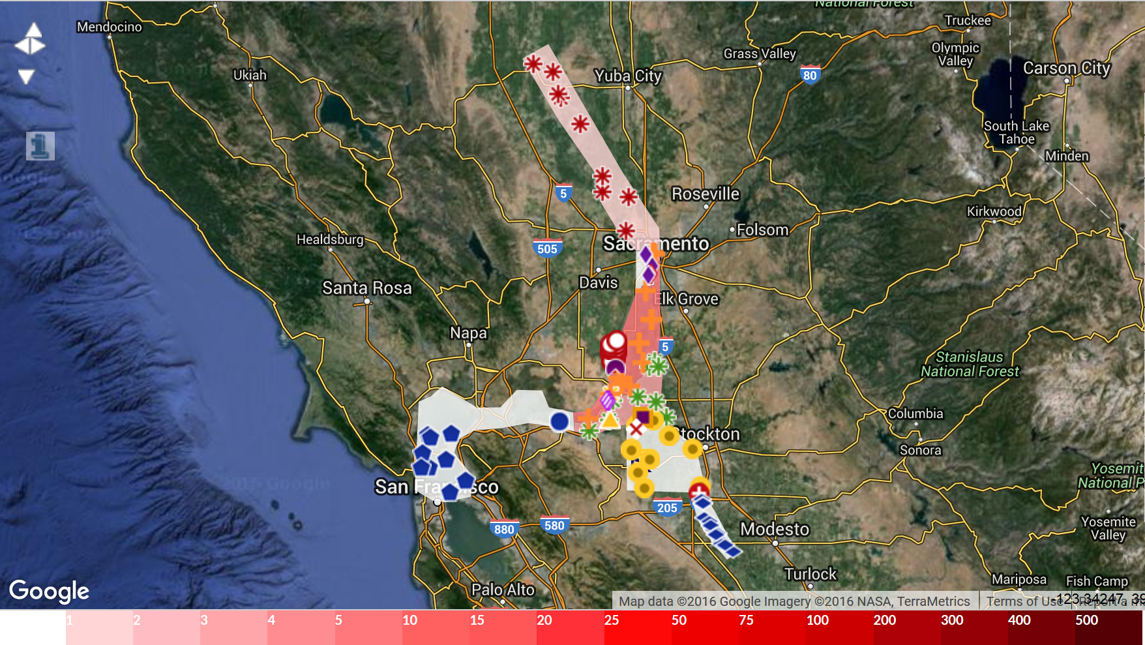Click the legend swatch labeled 20
This screenshot has width=1145, height=645.
570,627
